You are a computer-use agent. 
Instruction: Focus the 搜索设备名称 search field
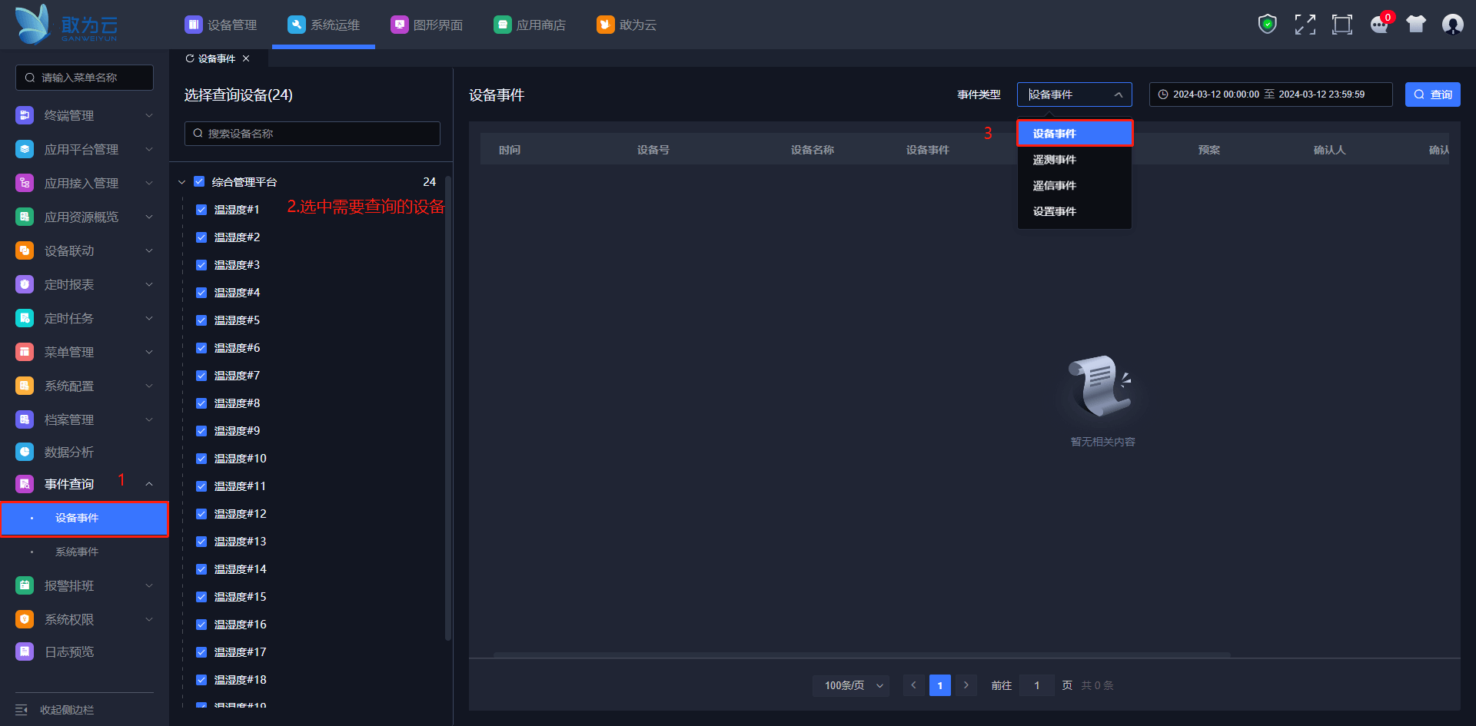click(312, 134)
